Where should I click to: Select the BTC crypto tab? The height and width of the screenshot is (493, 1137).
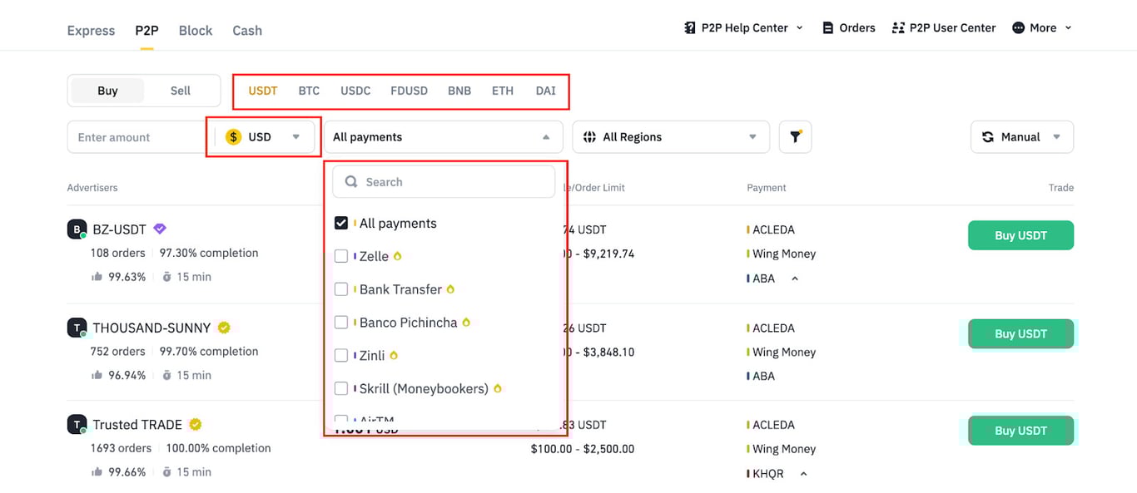tap(309, 91)
